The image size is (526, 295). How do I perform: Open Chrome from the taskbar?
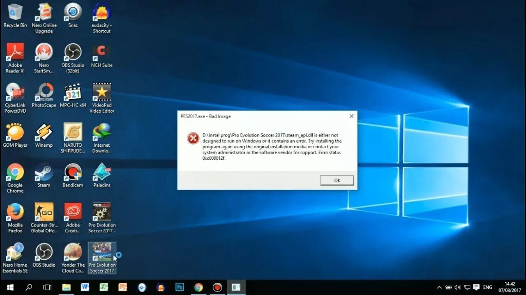pyautogui.click(x=198, y=287)
